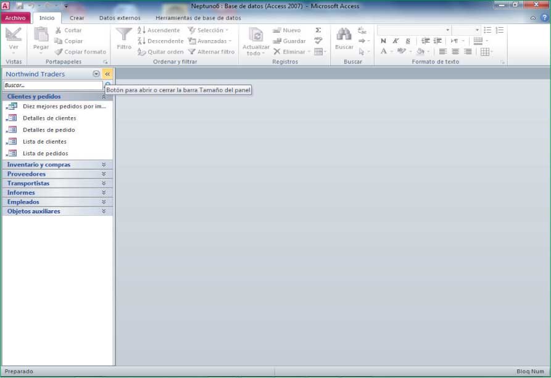Screen dimensions: 551x378
Task: Open the Ver views button
Action: [14, 41]
